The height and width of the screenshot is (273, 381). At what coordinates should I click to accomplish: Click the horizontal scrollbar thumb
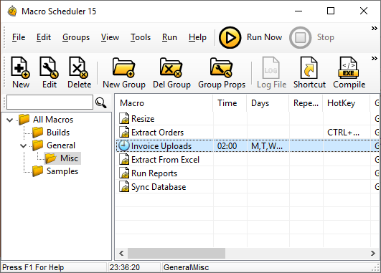pos(177,254)
